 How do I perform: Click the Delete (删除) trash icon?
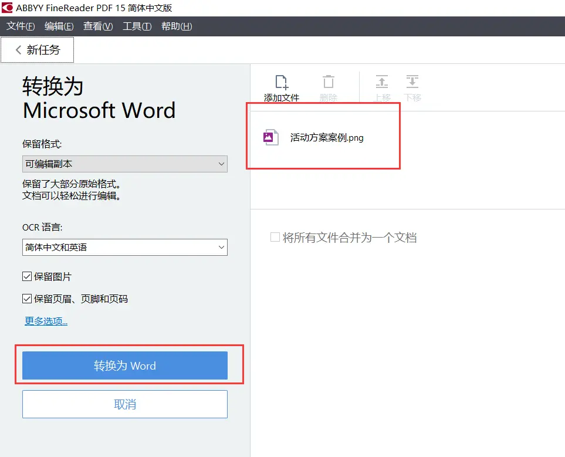[x=328, y=82]
